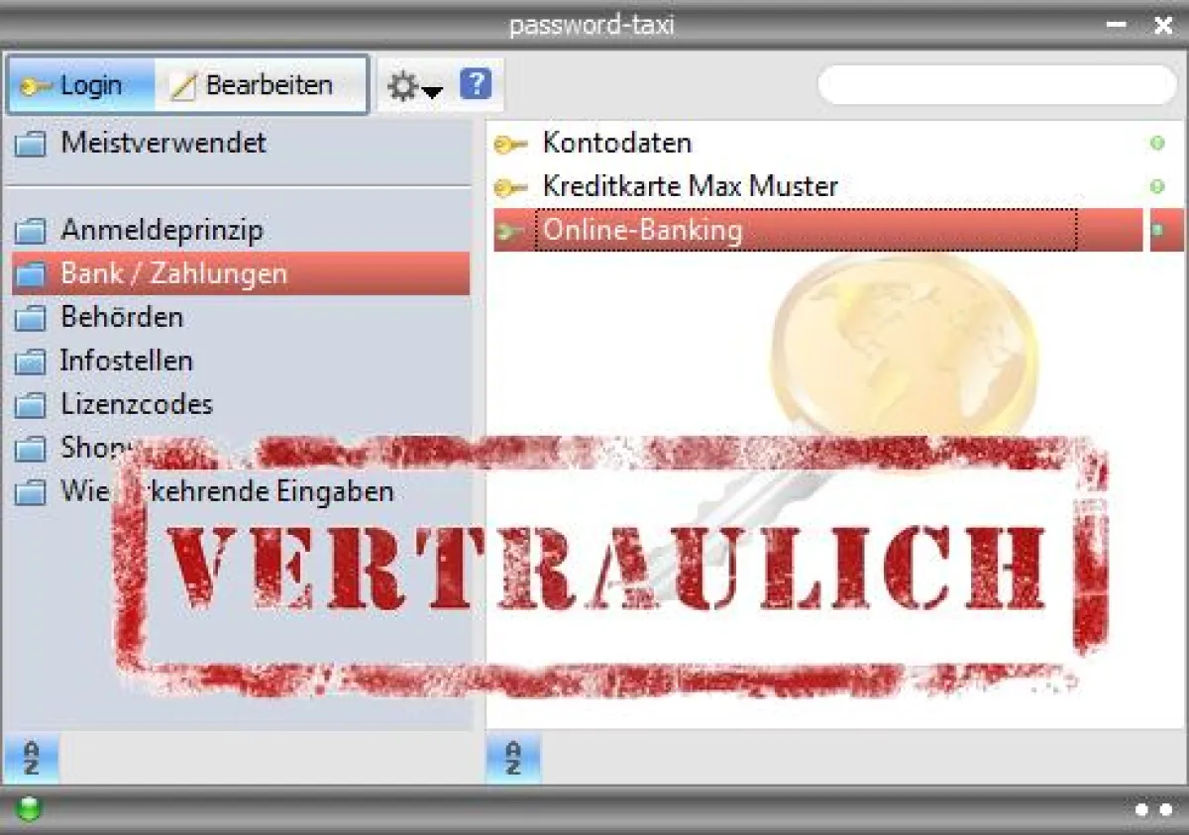Click key icon beside Kreditkarte Max Muster
This screenshot has width=1189, height=835.
click(510, 188)
